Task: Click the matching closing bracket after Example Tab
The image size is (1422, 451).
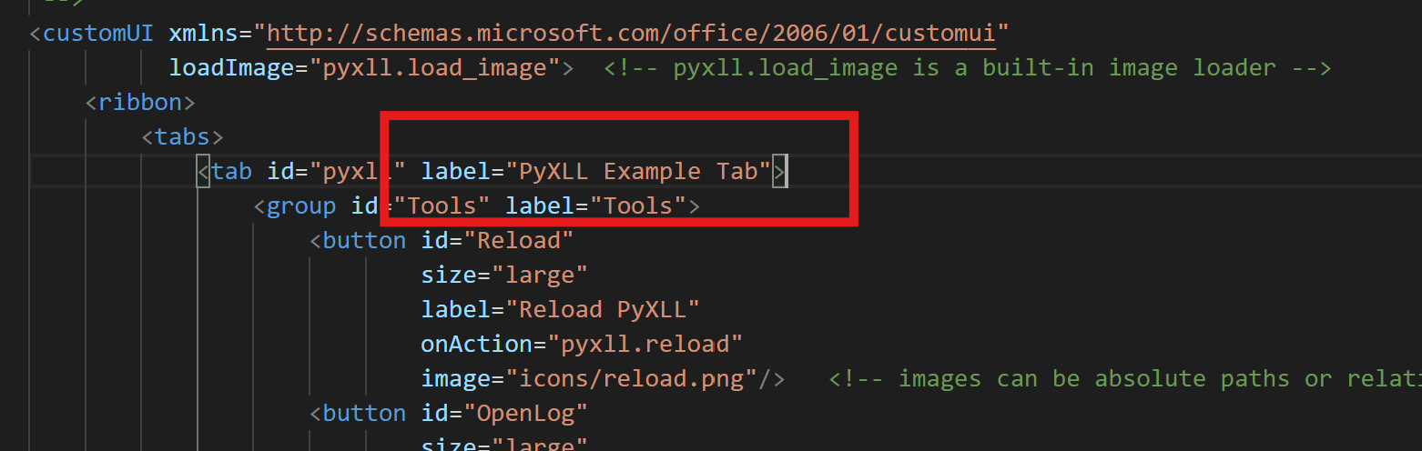Action: [779, 171]
